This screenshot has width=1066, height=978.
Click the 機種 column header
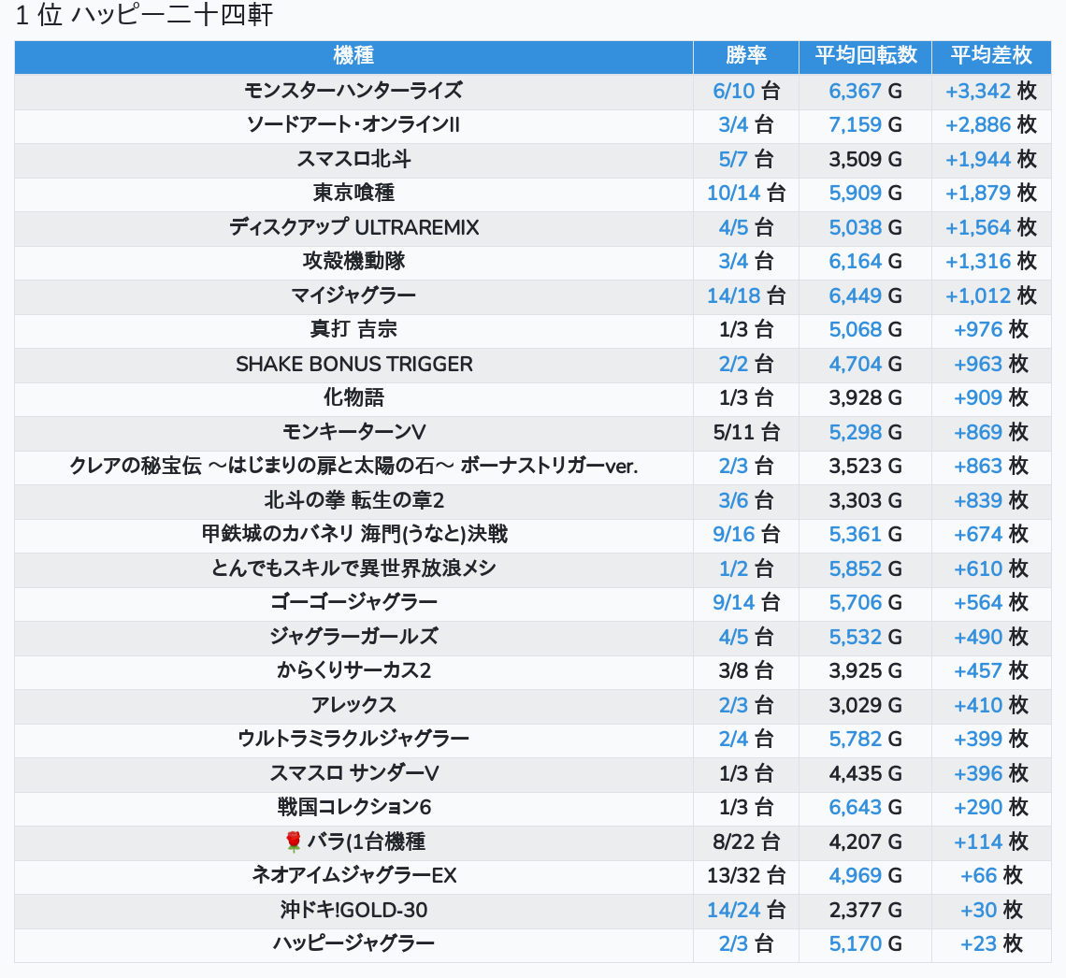point(353,55)
